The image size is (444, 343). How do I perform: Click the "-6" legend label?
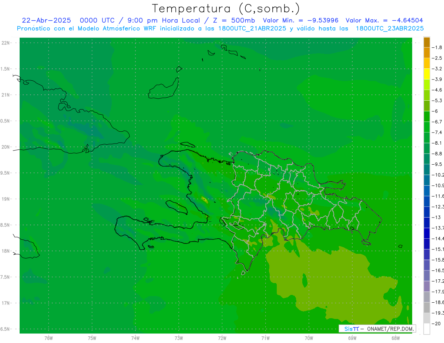tap(435, 111)
